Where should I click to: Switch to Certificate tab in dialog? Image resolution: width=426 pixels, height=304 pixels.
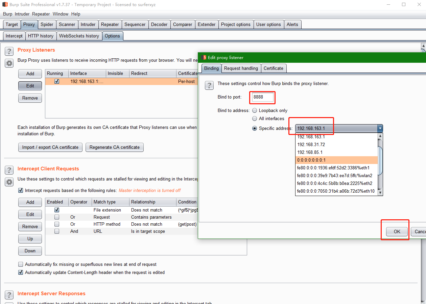(274, 68)
